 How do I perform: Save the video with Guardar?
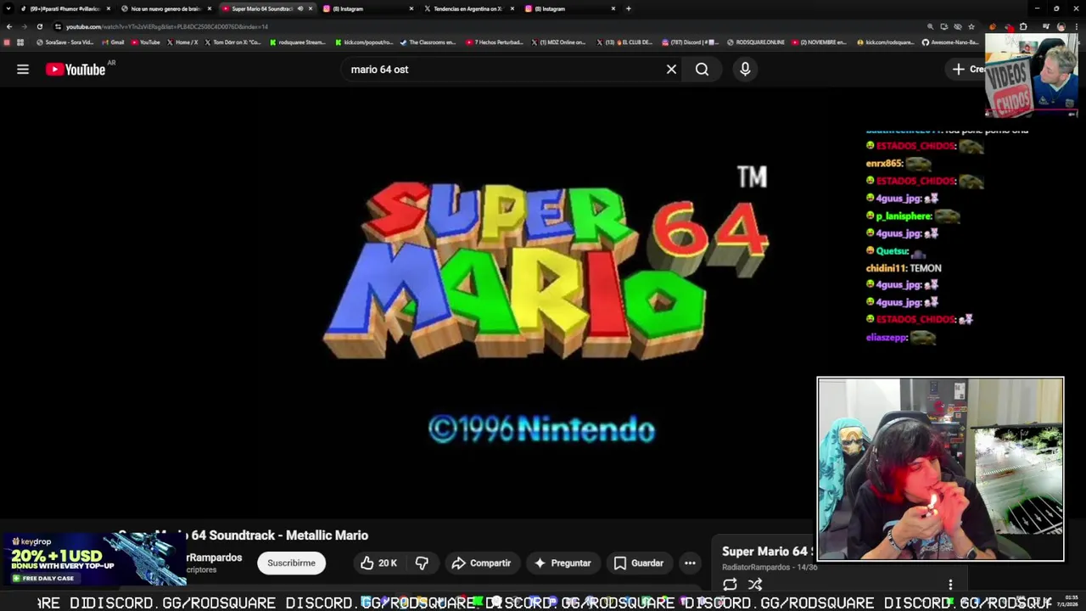click(x=638, y=563)
